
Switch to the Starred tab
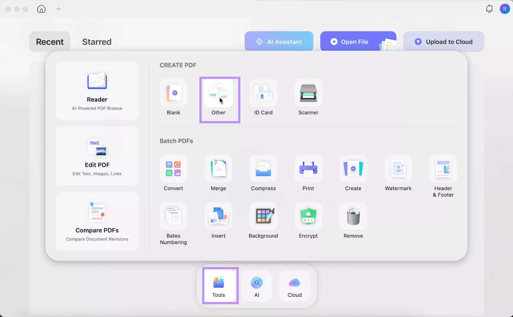click(x=97, y=42)
